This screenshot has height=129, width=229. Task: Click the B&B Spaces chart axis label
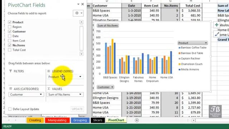coord(110,77)
